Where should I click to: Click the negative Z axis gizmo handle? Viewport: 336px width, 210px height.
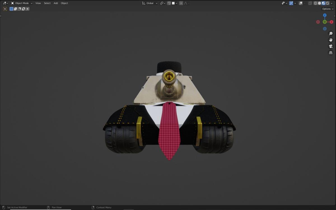tap(325, 29)
